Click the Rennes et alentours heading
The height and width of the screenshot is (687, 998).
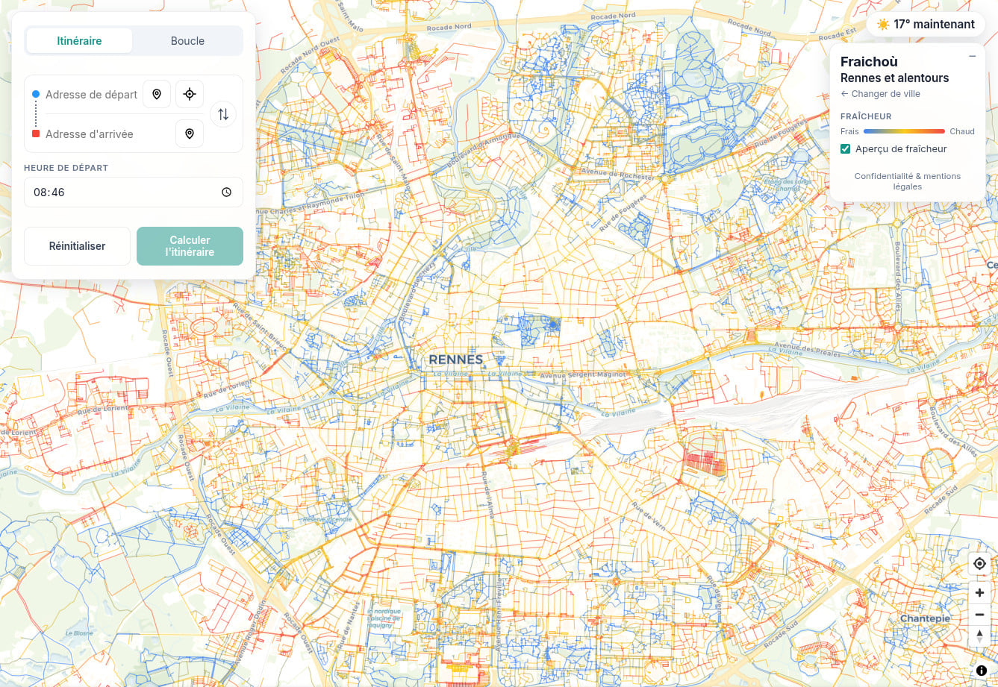(894, 78)
